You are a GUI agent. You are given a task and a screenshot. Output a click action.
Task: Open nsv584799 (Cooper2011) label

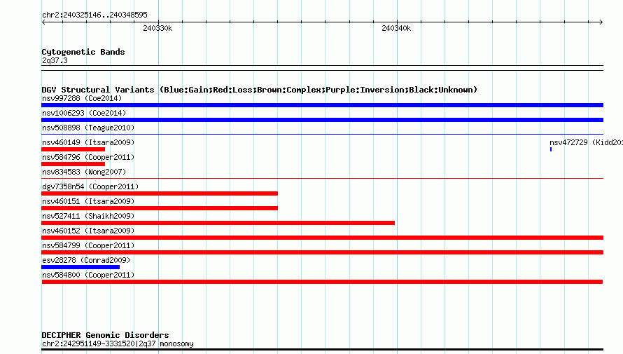(88, 245)
